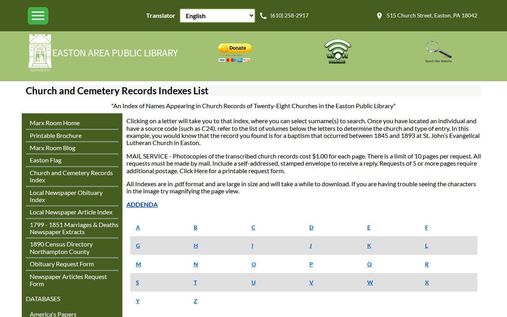The width and height of the screenshot is (507, 317).
Task: Open the letter B index
Action: 195,227
